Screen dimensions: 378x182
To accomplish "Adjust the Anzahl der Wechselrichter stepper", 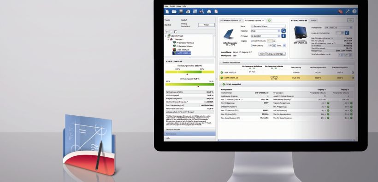I will tap(343, 33).
